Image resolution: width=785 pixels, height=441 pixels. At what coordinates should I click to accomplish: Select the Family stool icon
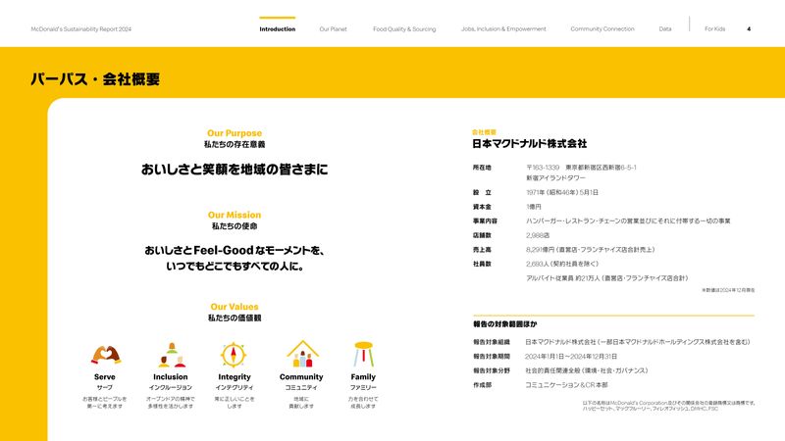[363, 353]
